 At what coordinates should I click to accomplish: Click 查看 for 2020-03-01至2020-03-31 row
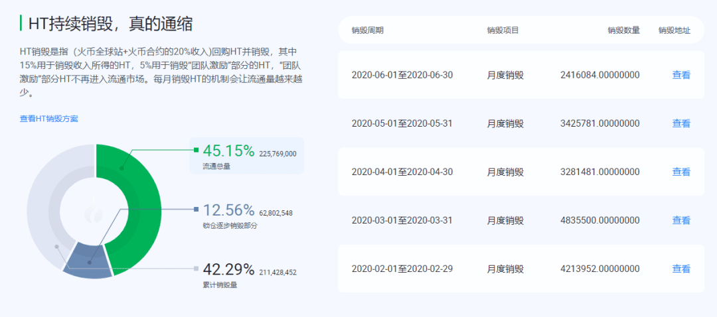pos(681,220)
